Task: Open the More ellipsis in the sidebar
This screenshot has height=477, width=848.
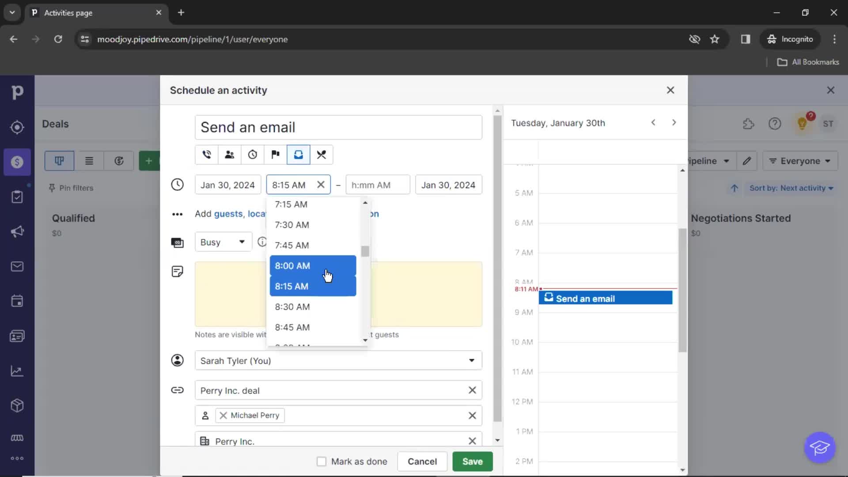Action: tap(17, 458)
